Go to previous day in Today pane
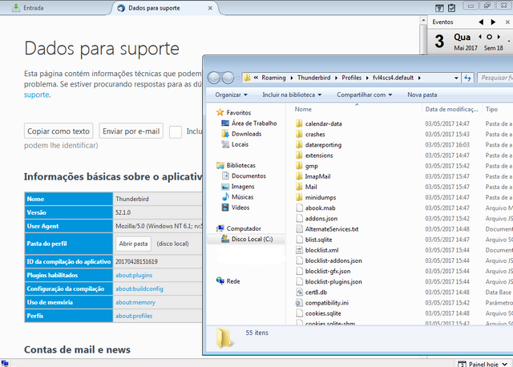This screenshot has height=367, width=513. pyautogui.click(x=480, y=37)
